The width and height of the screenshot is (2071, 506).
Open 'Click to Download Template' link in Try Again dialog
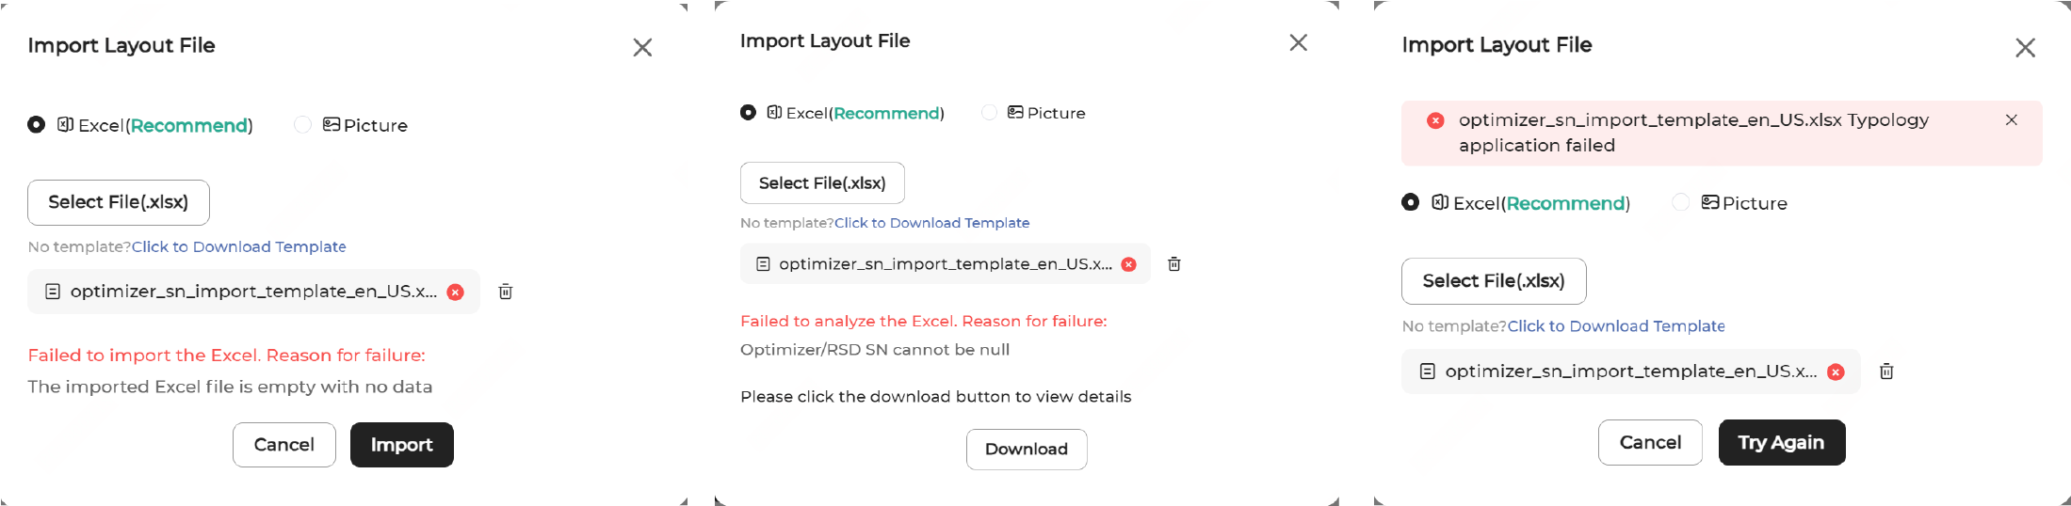(x=1616, y=326)
